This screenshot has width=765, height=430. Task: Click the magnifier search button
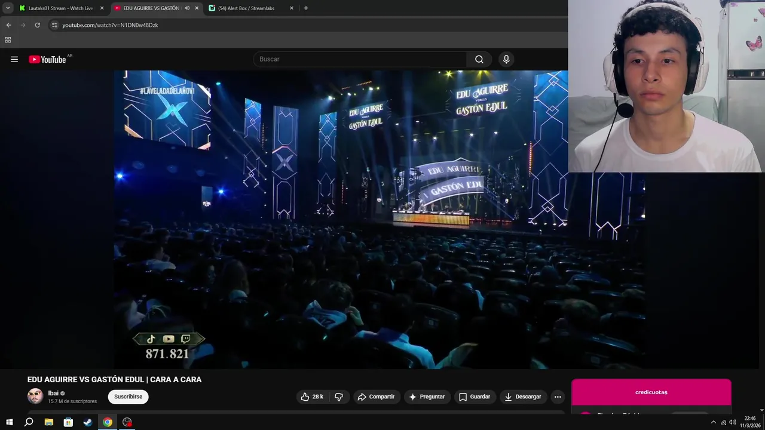[479, 59]
